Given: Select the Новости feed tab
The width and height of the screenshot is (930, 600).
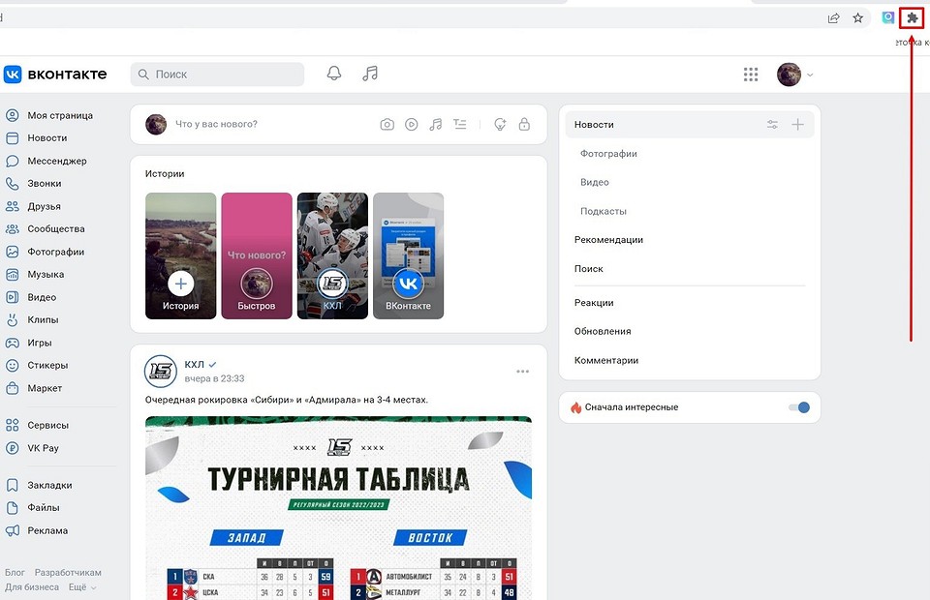Looking at the screenshot, I should [689, 125].
